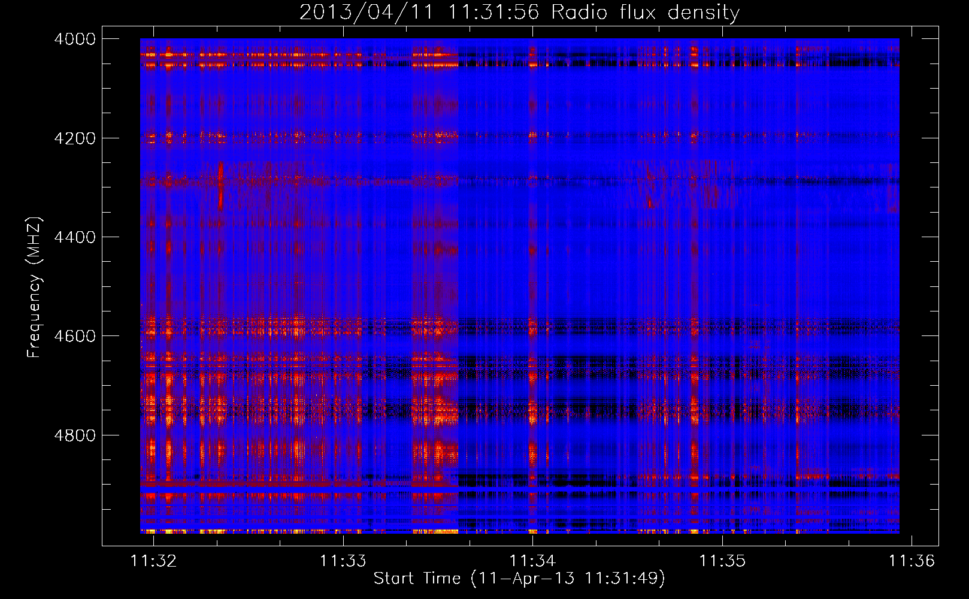Click the 11:33 time tick label

pos(343,561)
